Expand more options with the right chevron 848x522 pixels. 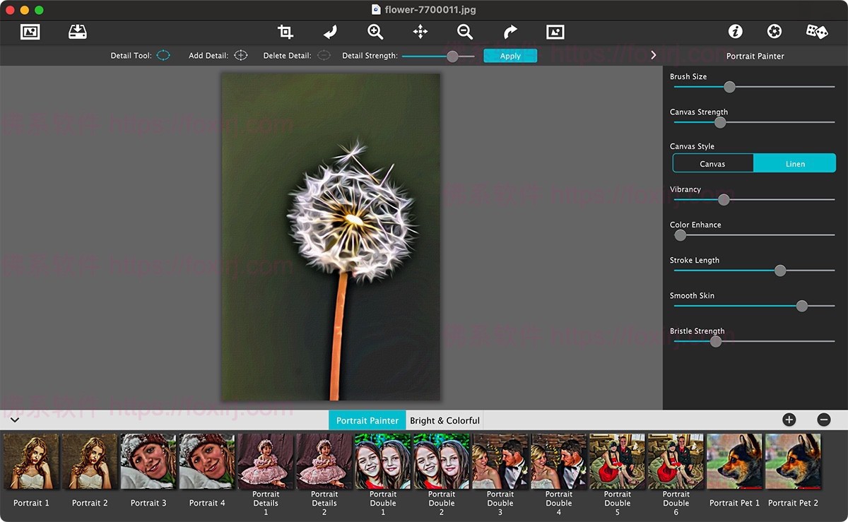click(653, 54)
